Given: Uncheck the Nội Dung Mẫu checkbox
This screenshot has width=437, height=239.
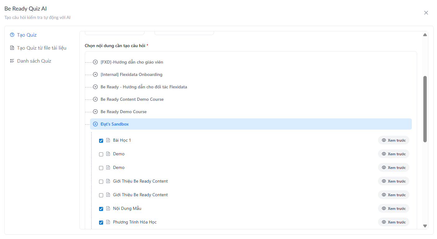Looking at the screenshot, I should [x=101, y=209].
